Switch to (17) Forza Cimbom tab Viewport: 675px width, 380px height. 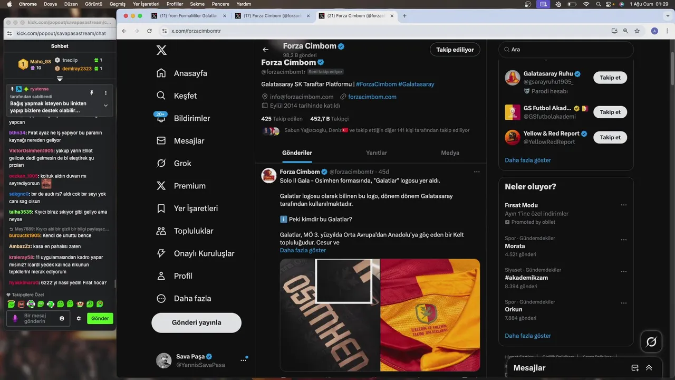[x=272, y=16]
